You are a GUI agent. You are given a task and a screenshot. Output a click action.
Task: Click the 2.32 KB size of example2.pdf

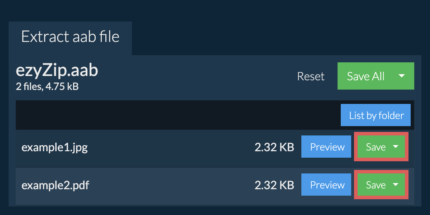pos(274,185)
